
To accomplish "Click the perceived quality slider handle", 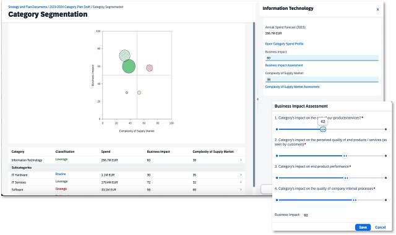I will click(x=345, y=156).
